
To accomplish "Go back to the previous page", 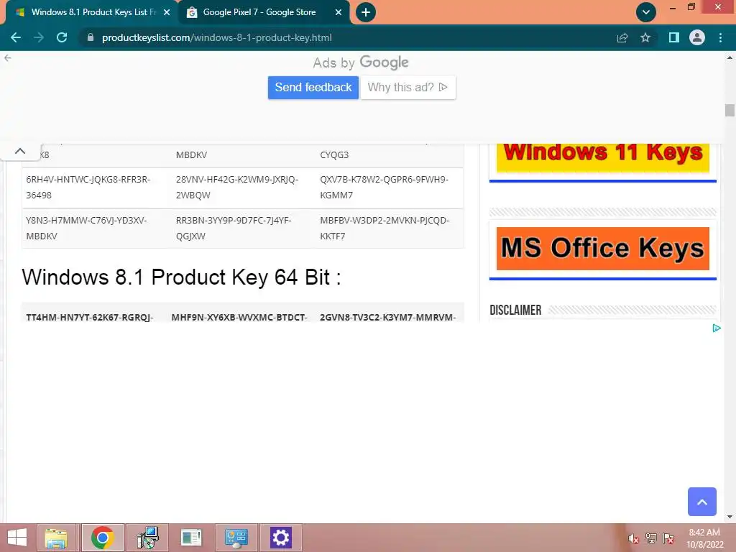I will pos(16,37).
